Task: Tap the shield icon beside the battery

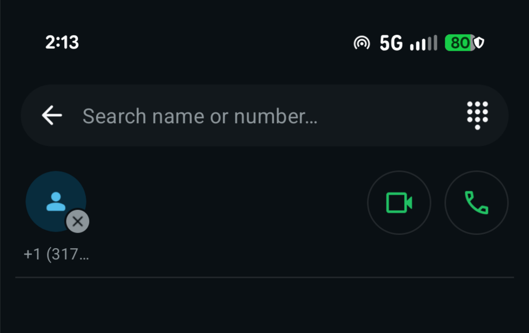Action: pos(480,43)
